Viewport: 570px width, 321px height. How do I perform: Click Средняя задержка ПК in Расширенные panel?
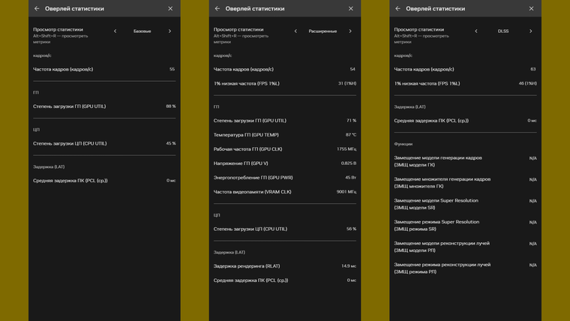click(285, 280)
